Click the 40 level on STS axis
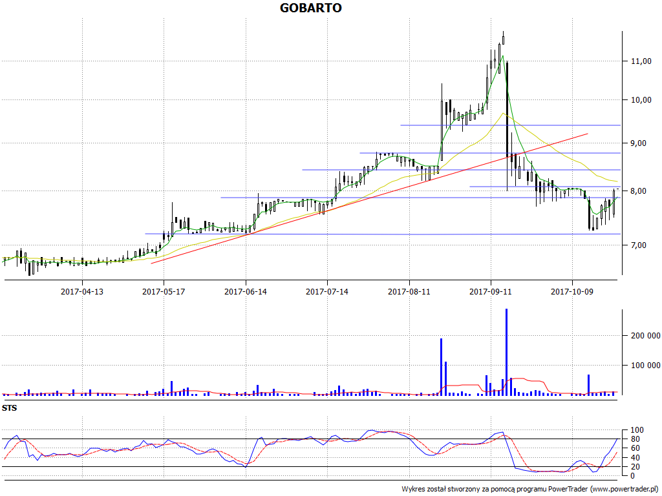This screenshot has width=662, height=496. pyautogui.click(x=635, y=458)
